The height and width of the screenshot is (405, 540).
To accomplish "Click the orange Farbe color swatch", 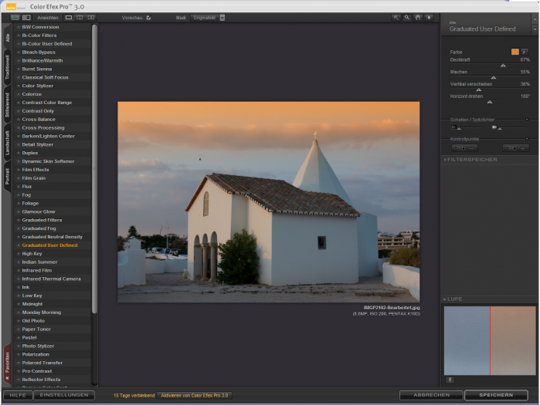I will [x=515, y=52].
